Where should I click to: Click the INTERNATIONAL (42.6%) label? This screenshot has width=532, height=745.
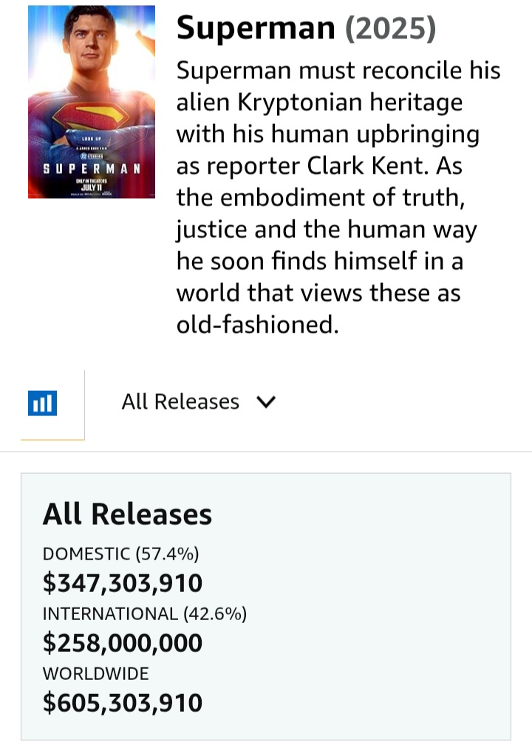[144, 614]
